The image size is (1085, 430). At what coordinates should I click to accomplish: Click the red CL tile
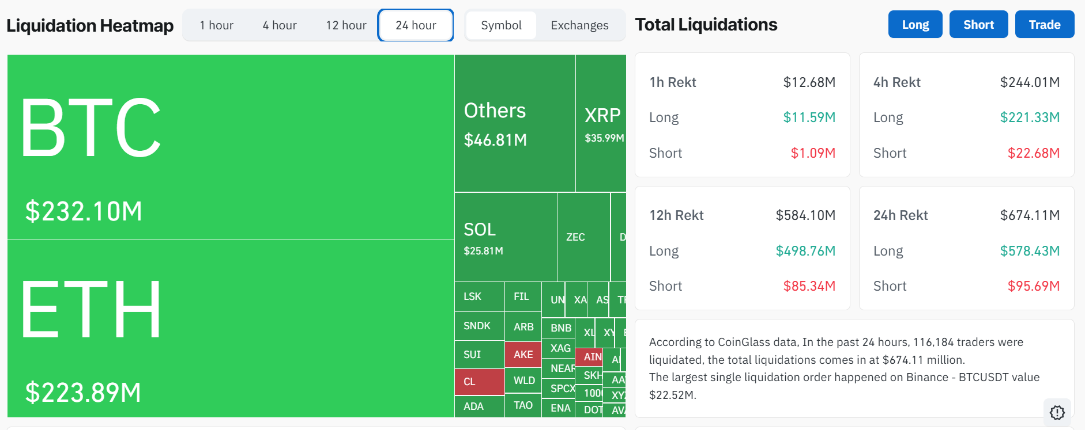pos(479,382)
